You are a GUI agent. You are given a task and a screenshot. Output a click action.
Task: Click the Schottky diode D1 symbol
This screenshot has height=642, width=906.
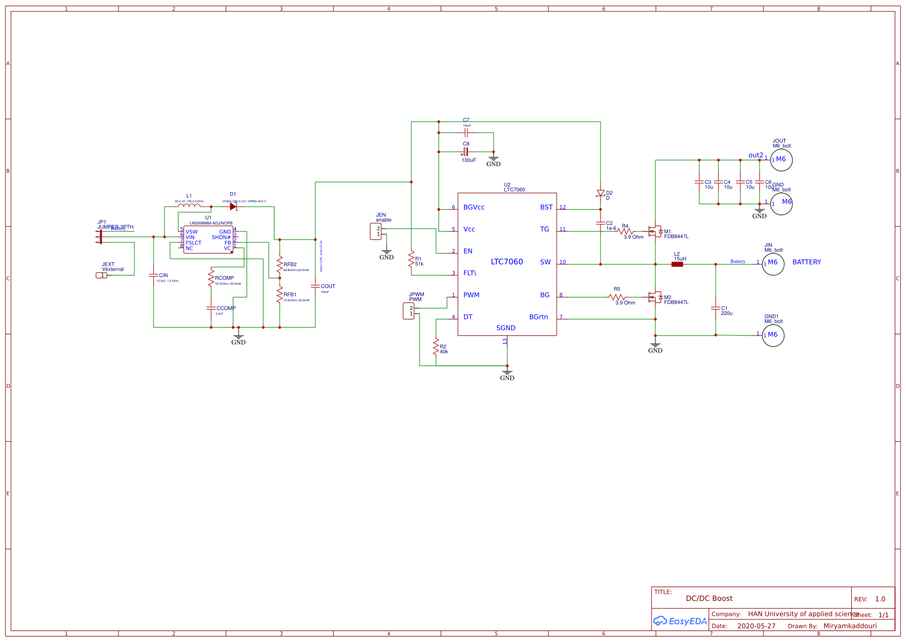(x=233, y=206)
